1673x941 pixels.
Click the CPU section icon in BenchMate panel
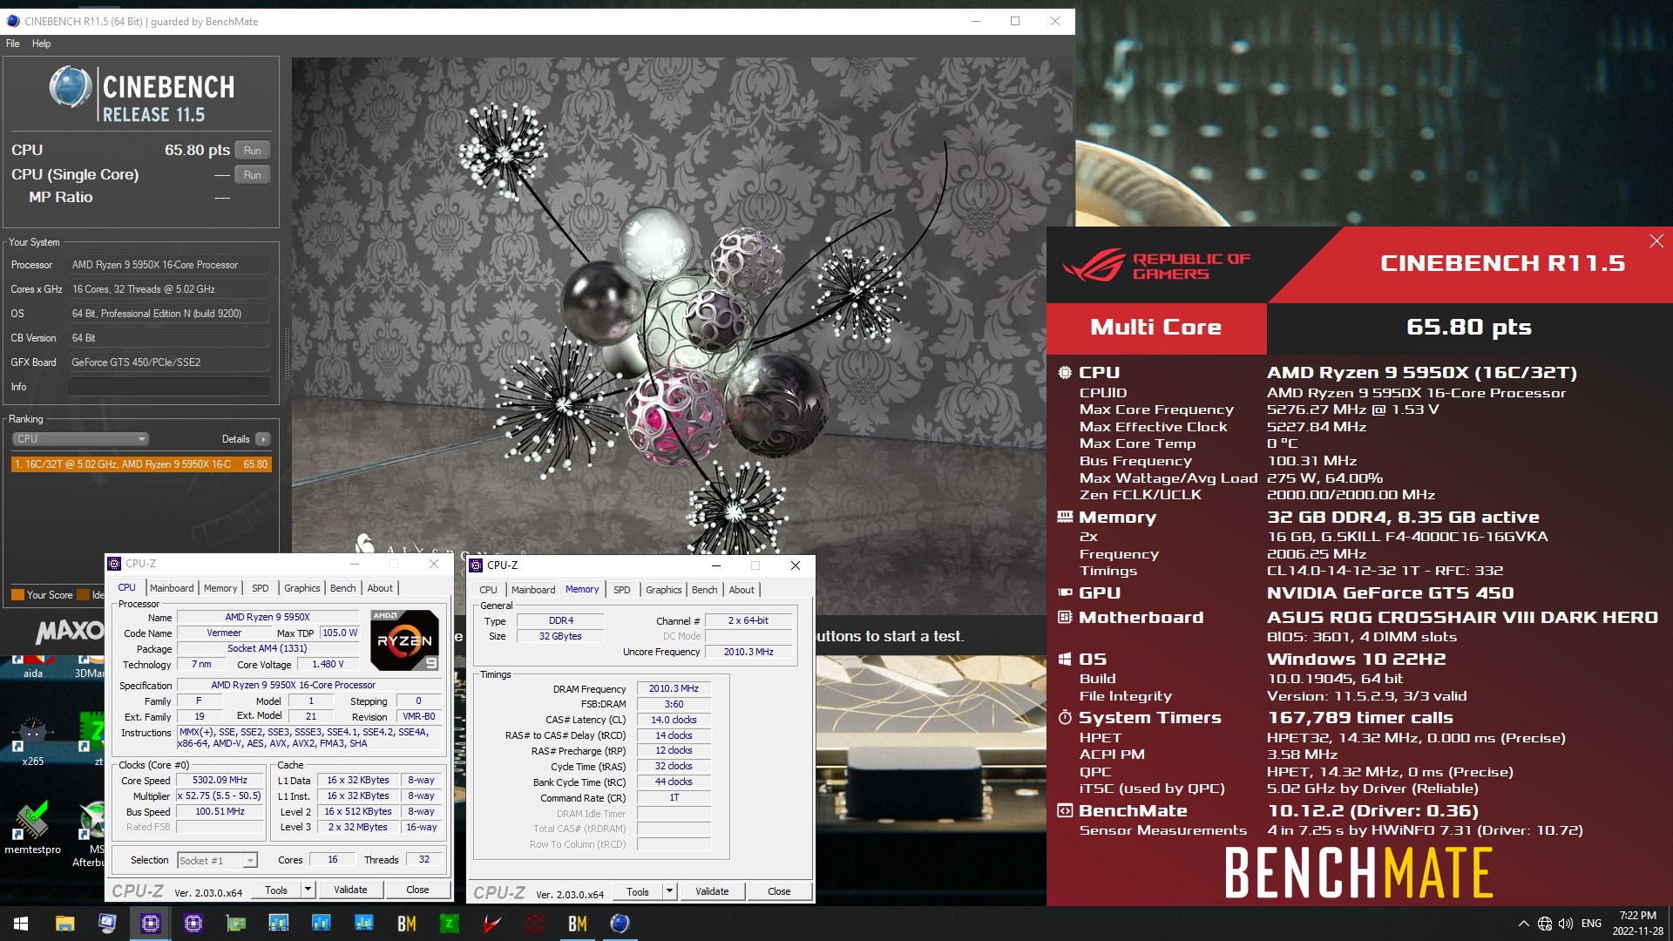(1065, 373)
